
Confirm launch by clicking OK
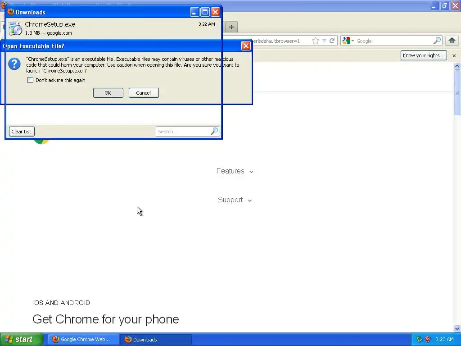[108, 93]
